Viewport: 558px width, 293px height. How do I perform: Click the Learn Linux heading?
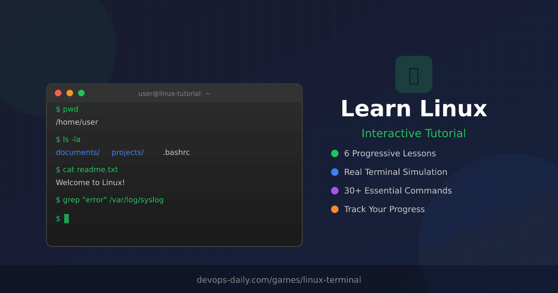pyautogui.click(x=413, y=108)
